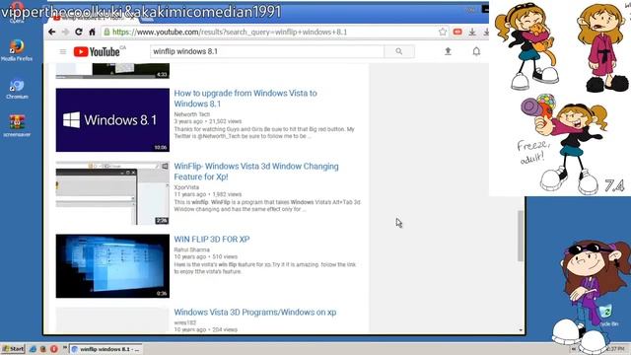Click the green padlock security icon
The image size is (631, 355).
(x=106, y=32)
